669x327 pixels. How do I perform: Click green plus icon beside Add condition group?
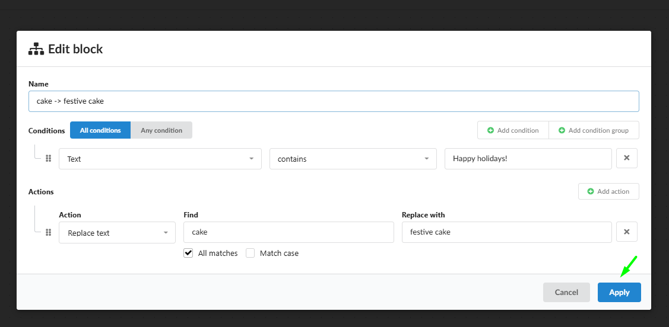click(562, 130)
